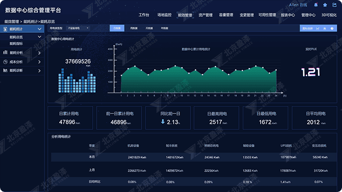Switch data range to 周数据

[134, 28]
